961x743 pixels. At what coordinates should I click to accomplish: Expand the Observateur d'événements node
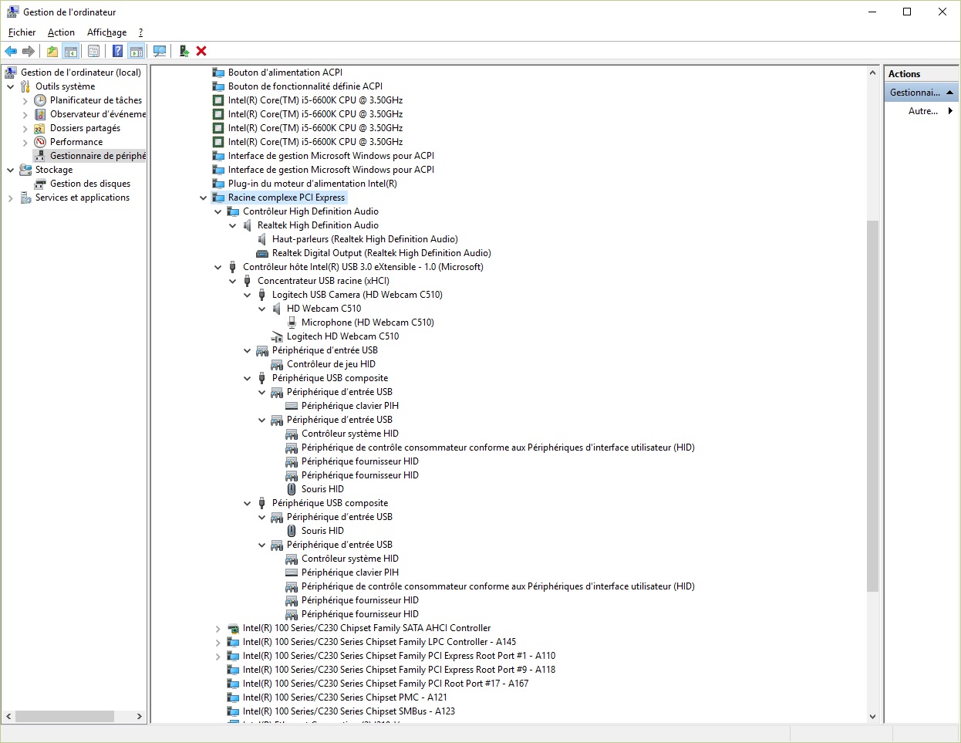25,114
